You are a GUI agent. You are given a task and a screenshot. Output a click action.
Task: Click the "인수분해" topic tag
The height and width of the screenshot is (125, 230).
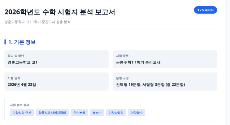pyautogui.click(x=79, y=113)
